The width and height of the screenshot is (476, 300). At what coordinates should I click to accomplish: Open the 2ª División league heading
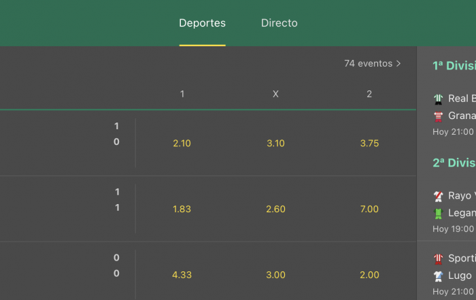point(454,163)
